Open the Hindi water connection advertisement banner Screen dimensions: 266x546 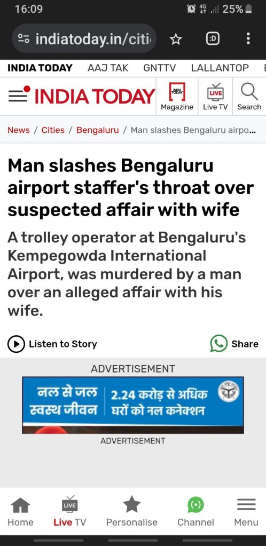point(133,405)
